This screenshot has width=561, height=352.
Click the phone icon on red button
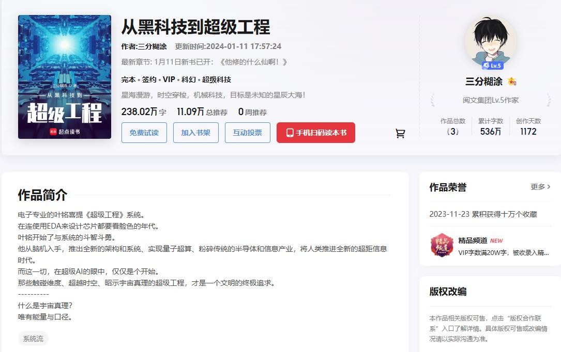[290, 133]
